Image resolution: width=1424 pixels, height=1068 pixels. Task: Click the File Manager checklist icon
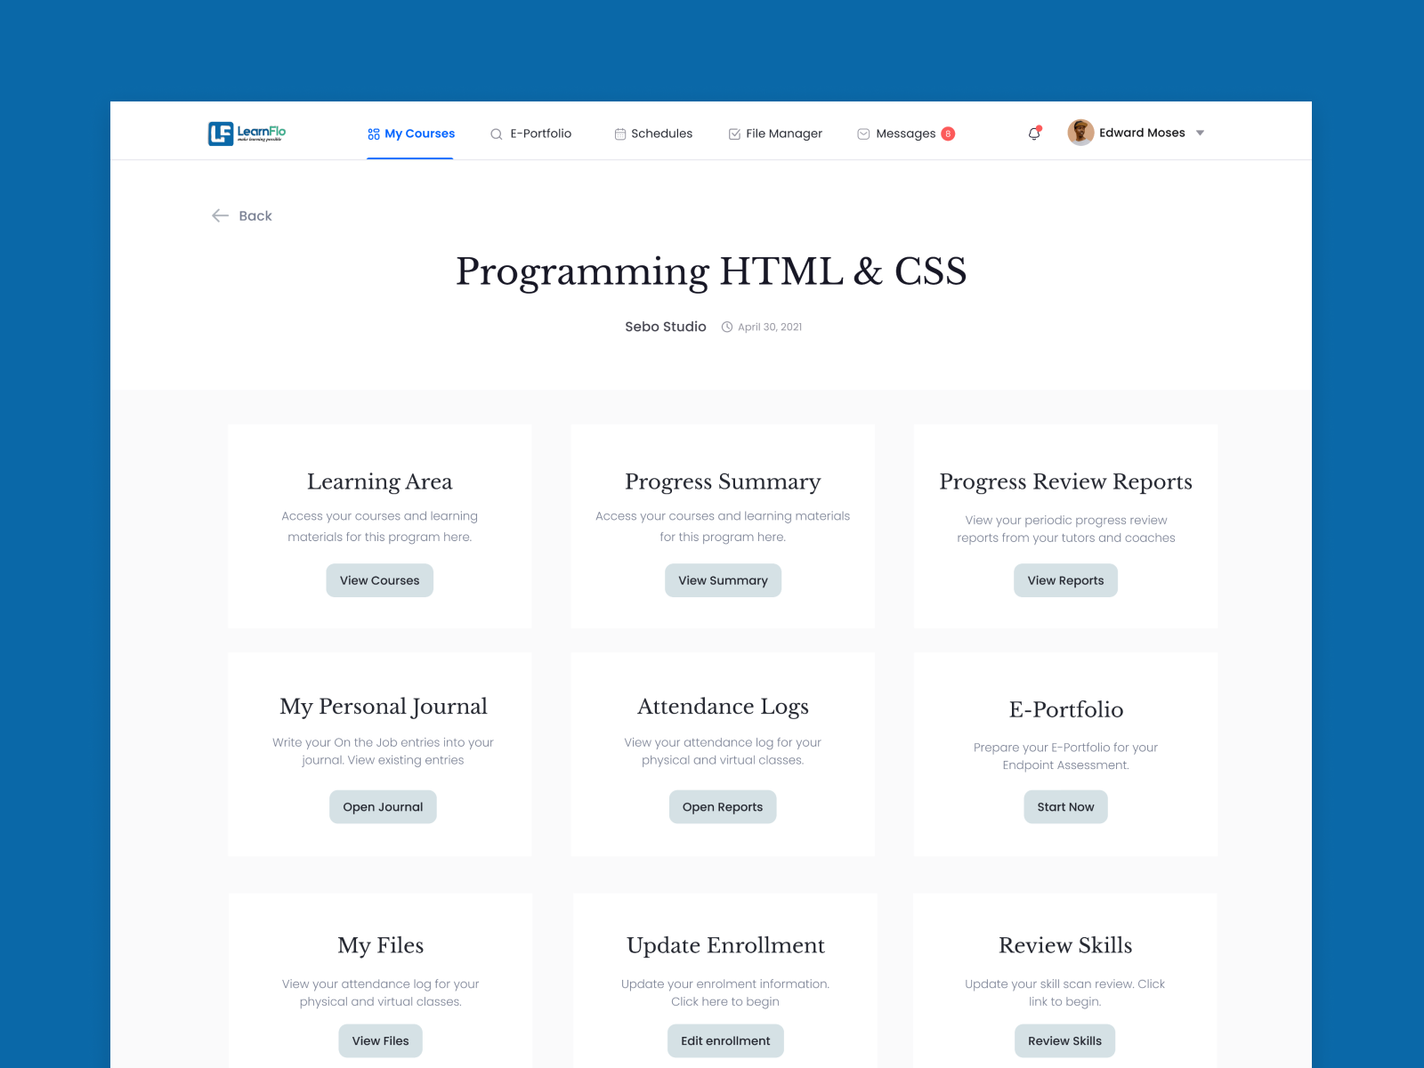tap(733, 133)
